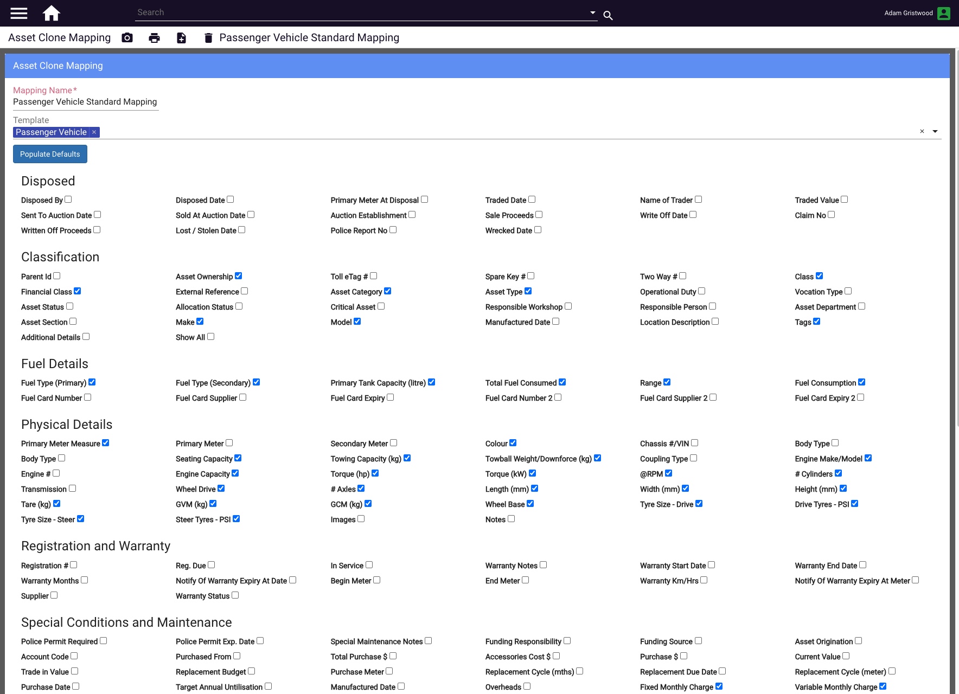
Task: Click Special Conditions and Maintenance heading
Action: point(126,622)
